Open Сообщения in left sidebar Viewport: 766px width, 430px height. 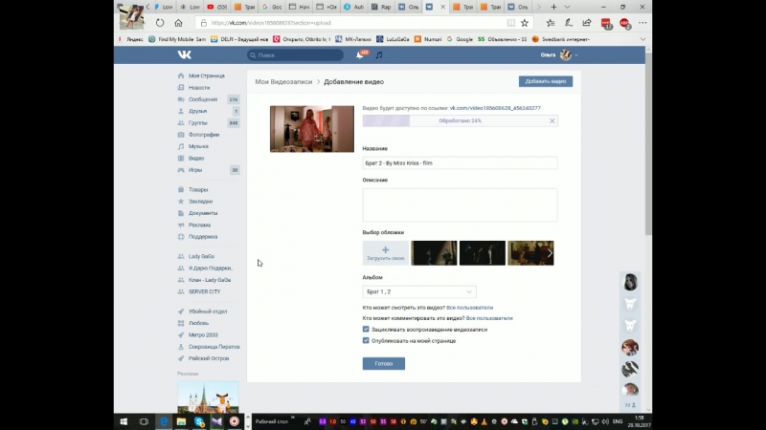tap(201, 99)
